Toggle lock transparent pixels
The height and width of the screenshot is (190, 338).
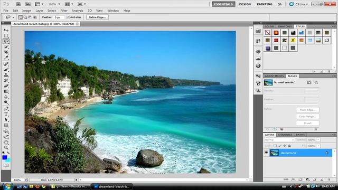(275, 146)
